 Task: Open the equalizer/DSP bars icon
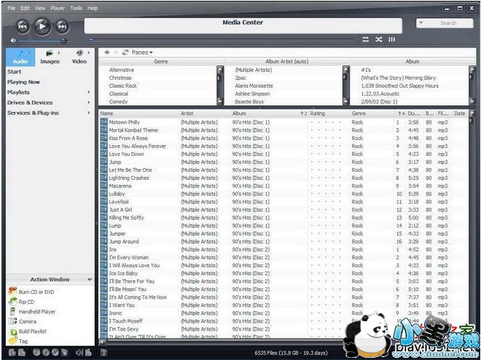(392, 40)
